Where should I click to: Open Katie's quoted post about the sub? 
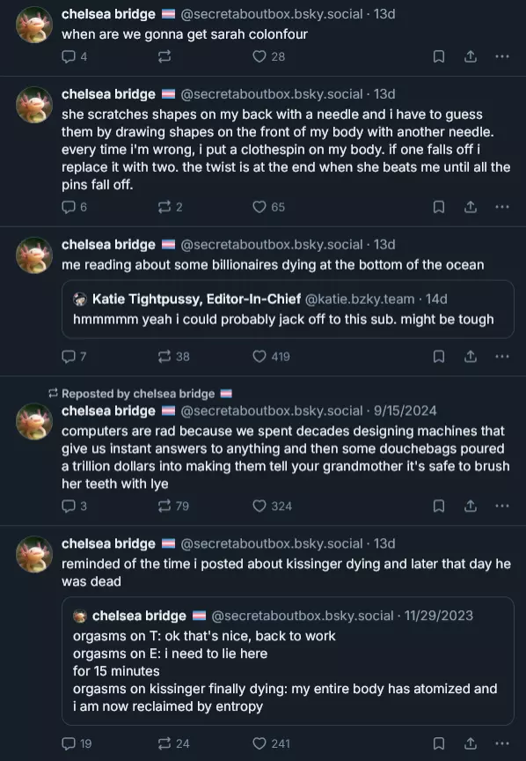pos(288,309)
